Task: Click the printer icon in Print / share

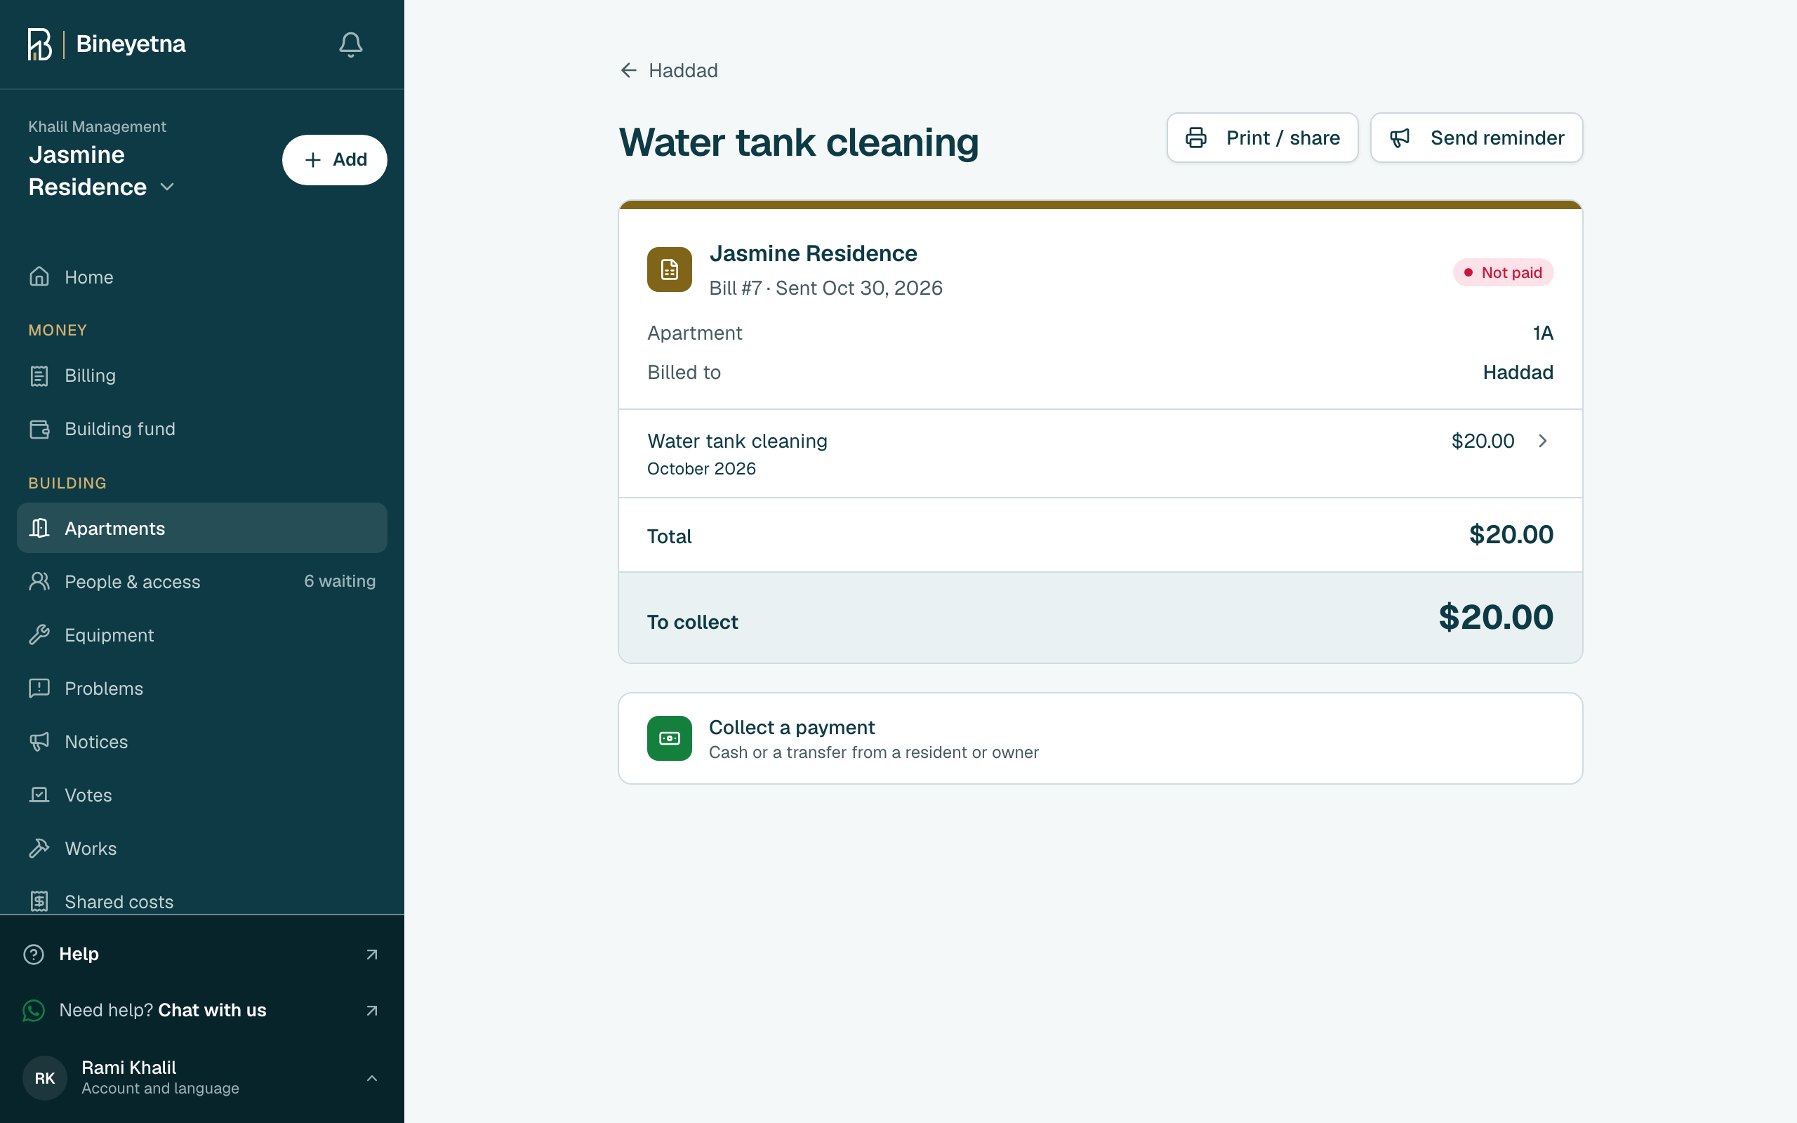Action: pos(1195,138)
